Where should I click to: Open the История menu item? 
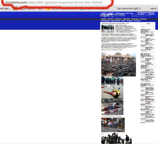pos(130,21)
